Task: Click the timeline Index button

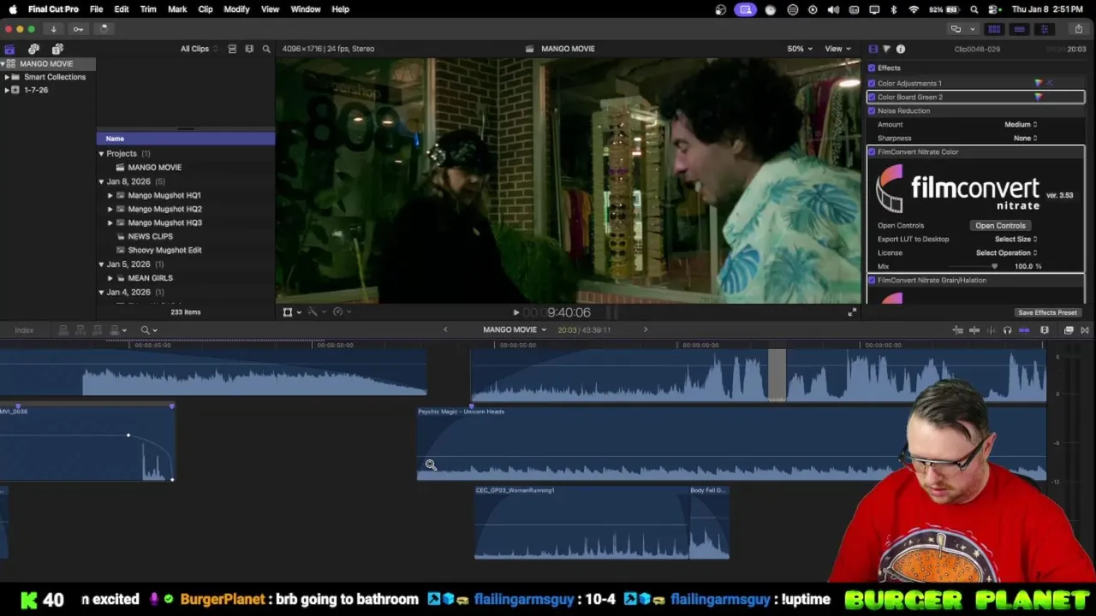Action: (24, 330)
